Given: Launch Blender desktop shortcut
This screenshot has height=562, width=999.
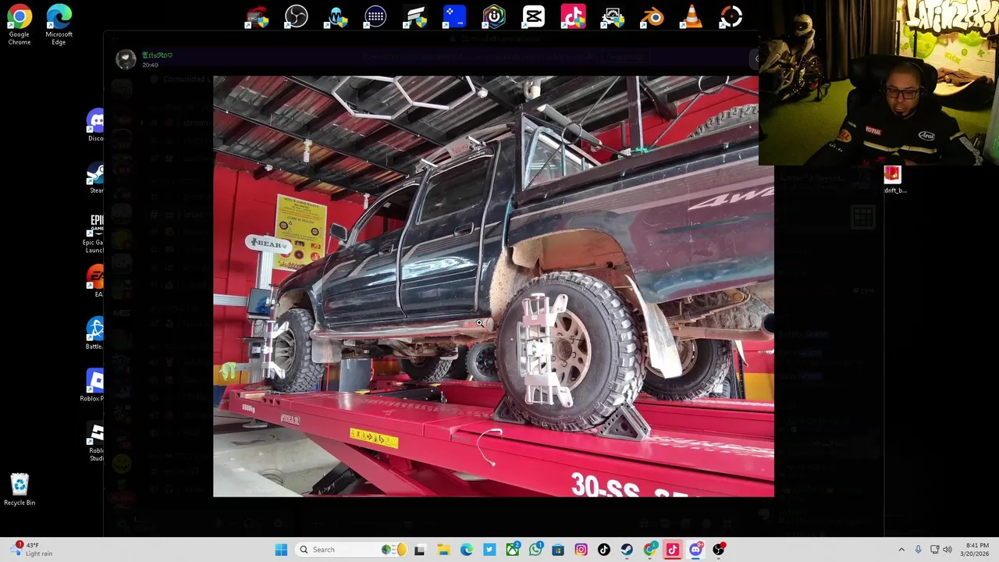Looking at the screenshot, I should pos(652,16).
